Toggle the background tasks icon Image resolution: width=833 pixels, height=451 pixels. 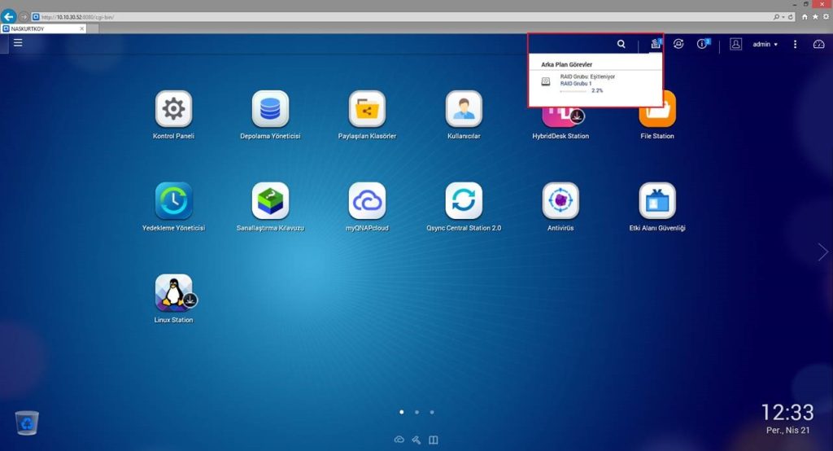(656, 44)
